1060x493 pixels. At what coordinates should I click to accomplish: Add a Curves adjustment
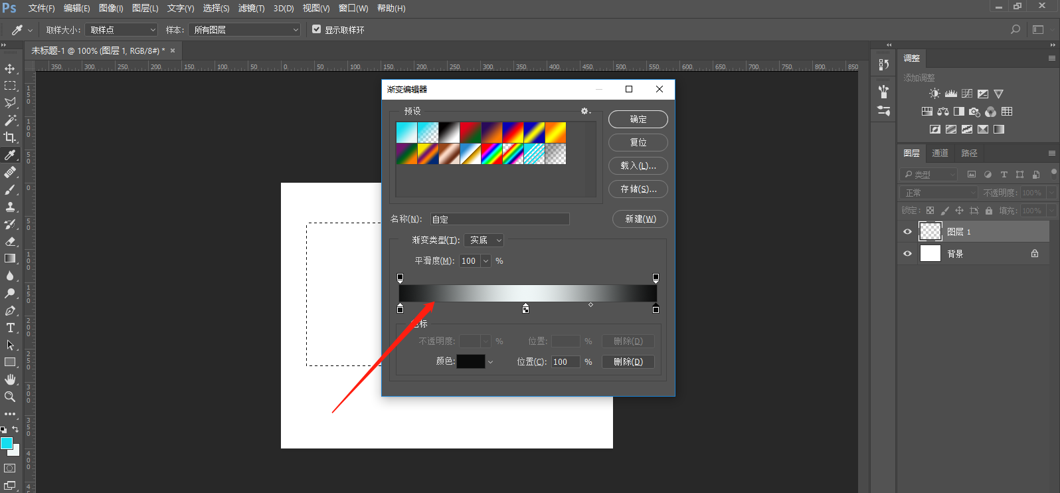[967, 94]
